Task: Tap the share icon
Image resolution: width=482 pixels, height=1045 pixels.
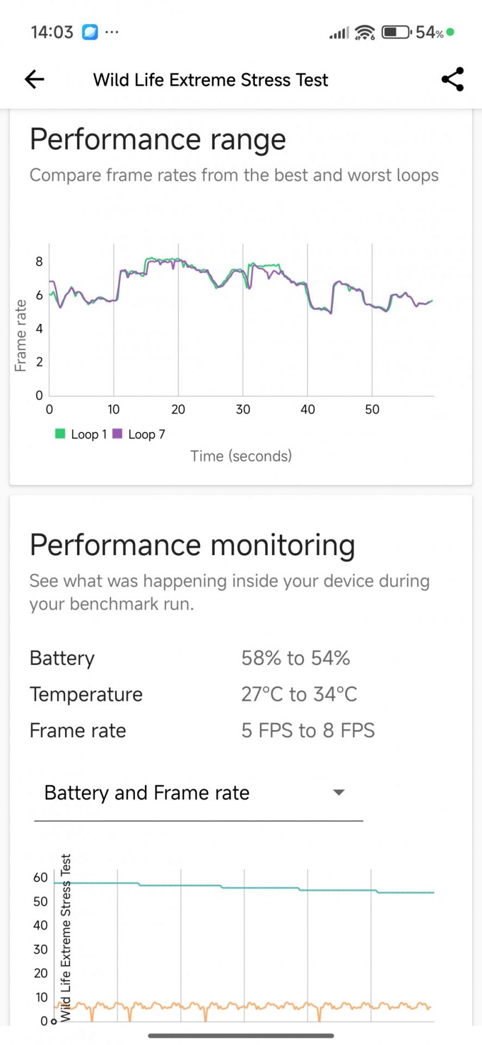Action: click(x=452, y=79)
